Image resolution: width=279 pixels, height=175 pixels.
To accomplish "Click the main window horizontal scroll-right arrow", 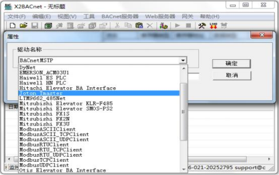I will coord(269,159).
